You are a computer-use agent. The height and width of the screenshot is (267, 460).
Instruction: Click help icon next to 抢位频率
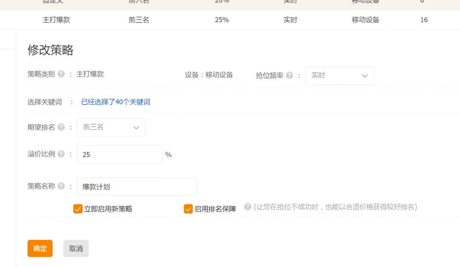(290, 76)
